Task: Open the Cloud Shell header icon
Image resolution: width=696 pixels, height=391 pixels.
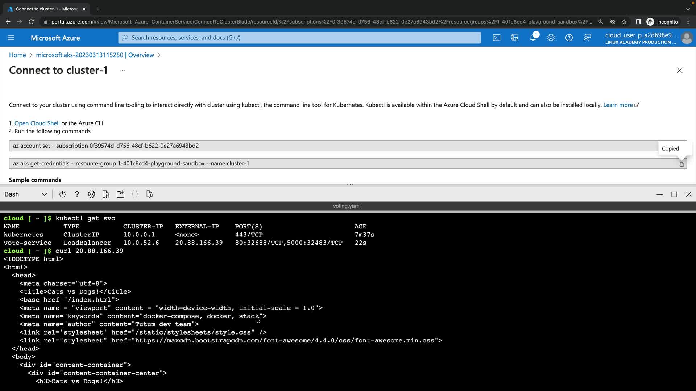Action: (x=496, y=38)
